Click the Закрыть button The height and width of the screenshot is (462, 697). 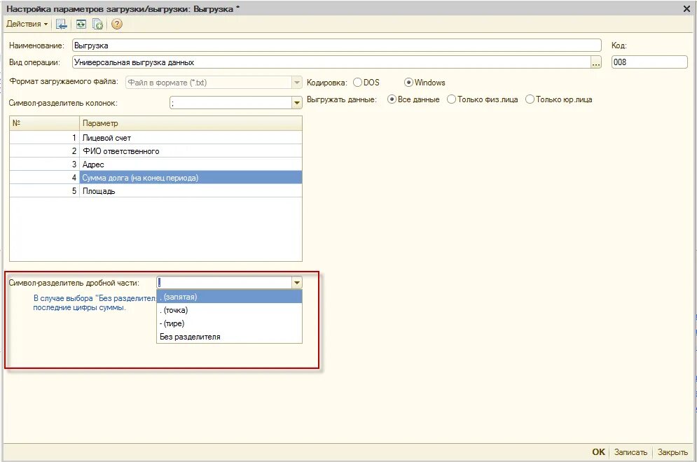pos(672,451)
